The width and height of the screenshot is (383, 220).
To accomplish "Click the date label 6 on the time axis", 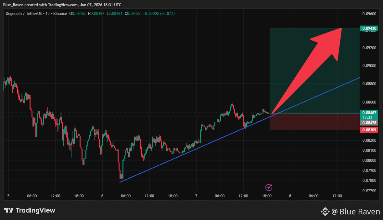I will pos(102,196).
